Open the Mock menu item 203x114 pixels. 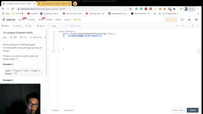pos(40,20)
